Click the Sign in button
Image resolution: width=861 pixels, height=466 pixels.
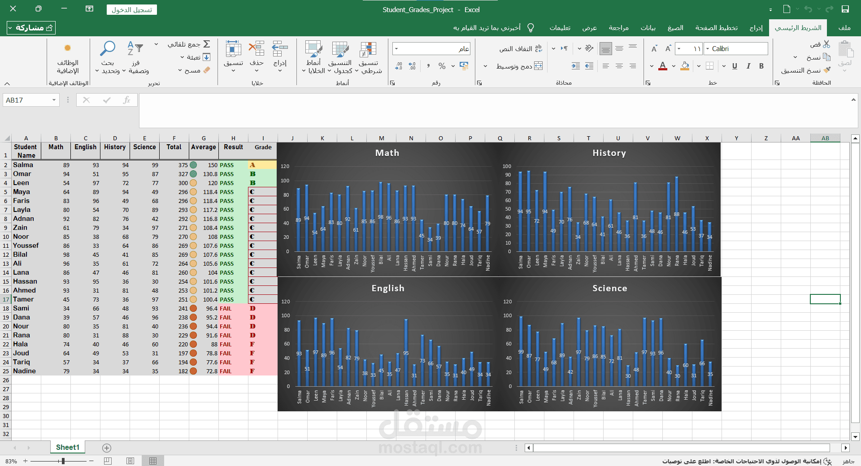132,10
